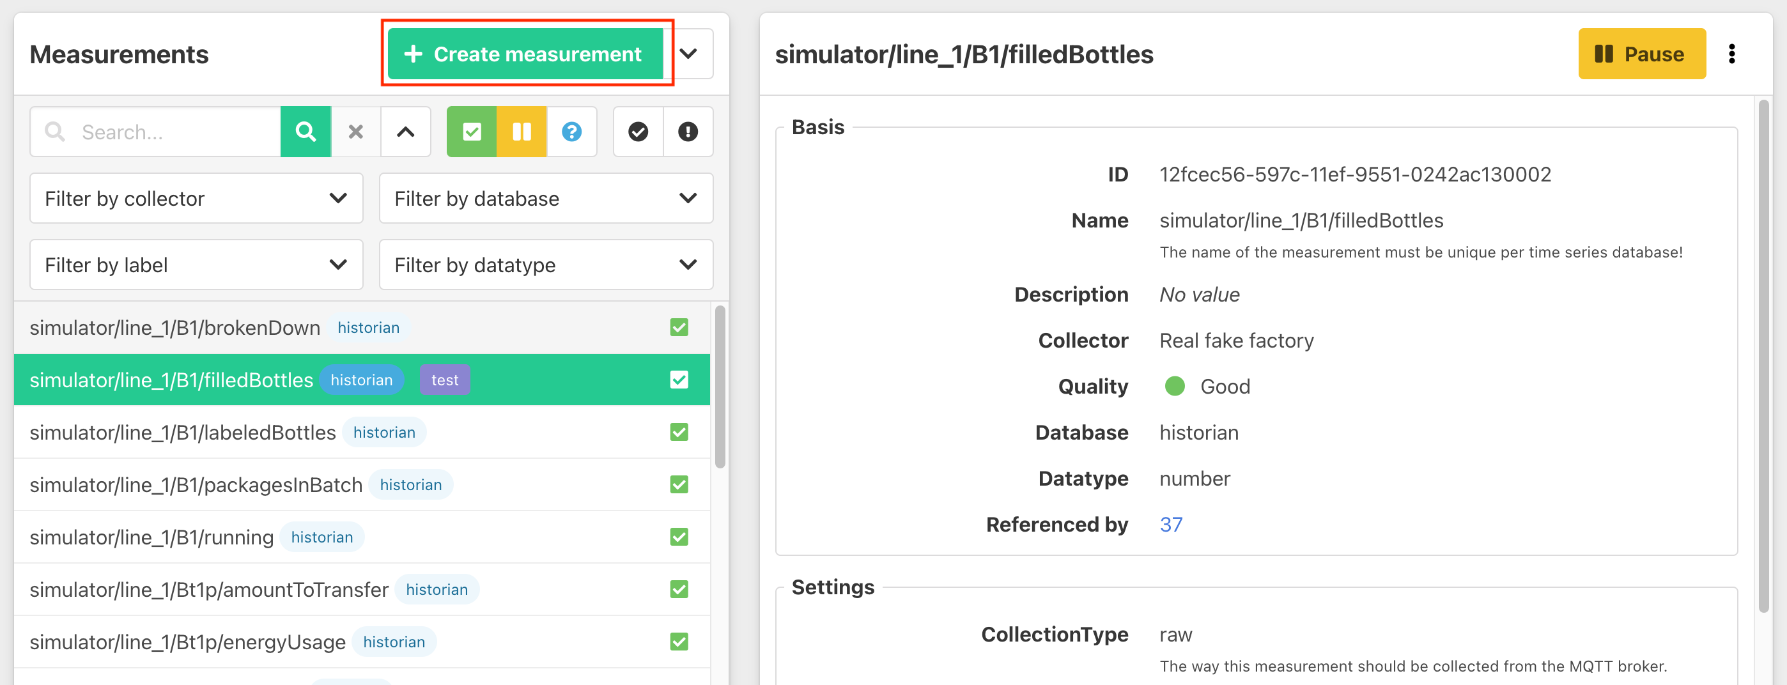1787x685 pixels.
Task: Toggle checkbox for simulator/line_1/B1/filledBottles
Action: tap(679, 380)
